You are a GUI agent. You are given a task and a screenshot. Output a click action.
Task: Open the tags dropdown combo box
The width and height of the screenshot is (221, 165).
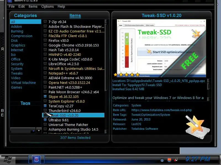23,131
